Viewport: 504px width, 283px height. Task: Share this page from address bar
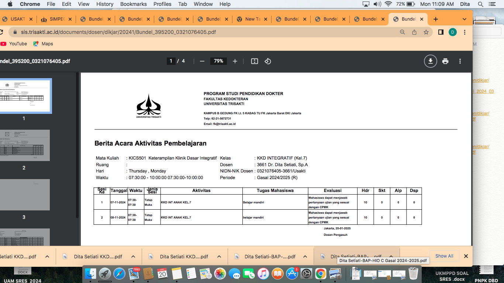(414, 32)
